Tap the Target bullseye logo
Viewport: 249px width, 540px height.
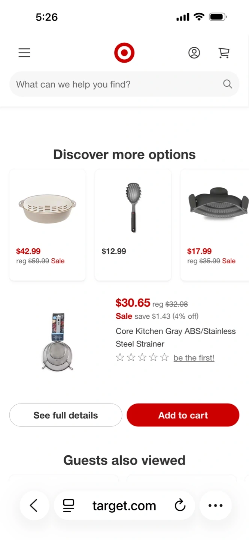point(124,53)
